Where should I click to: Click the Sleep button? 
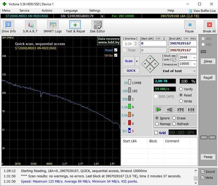(x=208, y=61)
